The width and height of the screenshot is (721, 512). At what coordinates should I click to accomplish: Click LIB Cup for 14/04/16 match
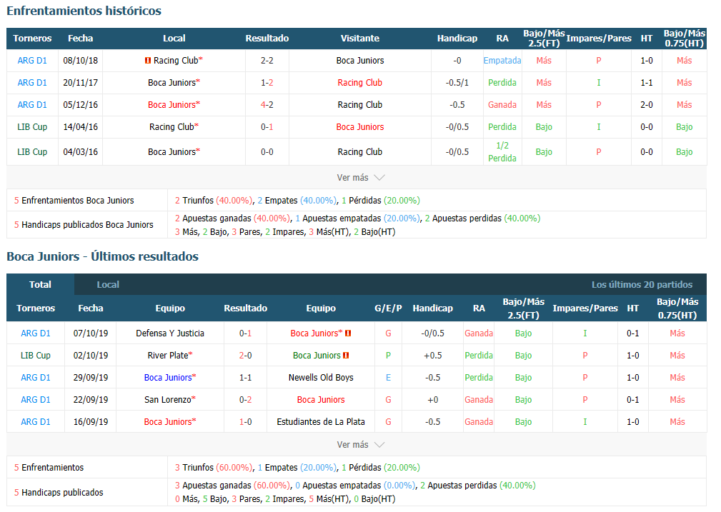32,127
